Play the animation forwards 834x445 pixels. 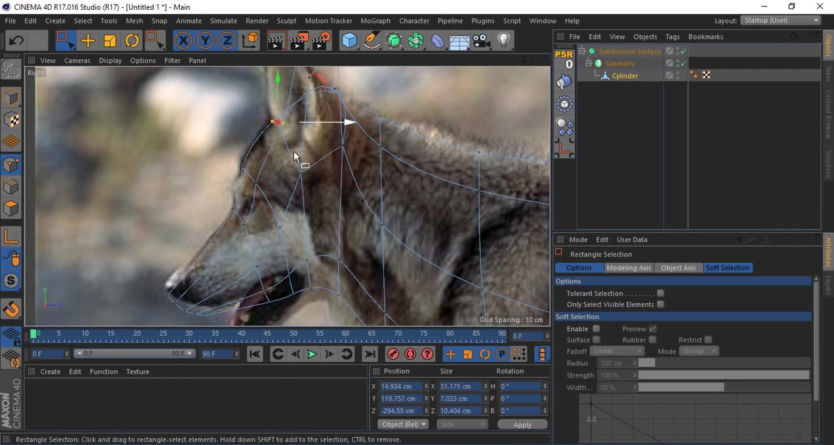click(x=312, y=354)
